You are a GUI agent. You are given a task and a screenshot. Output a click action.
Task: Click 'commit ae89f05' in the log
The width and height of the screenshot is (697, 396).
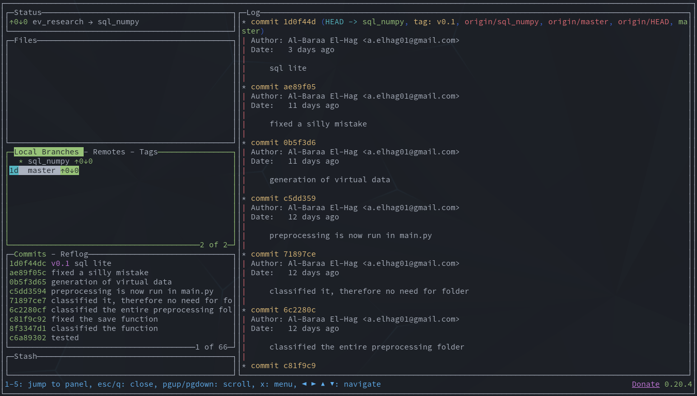(x=283, y=87)
